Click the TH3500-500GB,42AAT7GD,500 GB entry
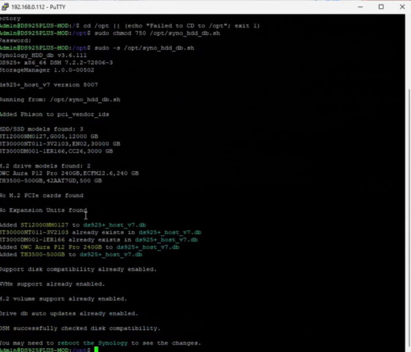 (50, 181)
